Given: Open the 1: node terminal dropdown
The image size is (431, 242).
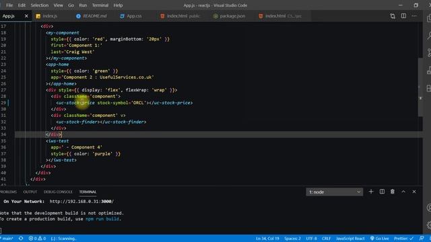Looking at the screenshot, I should [x=334, y=192].
